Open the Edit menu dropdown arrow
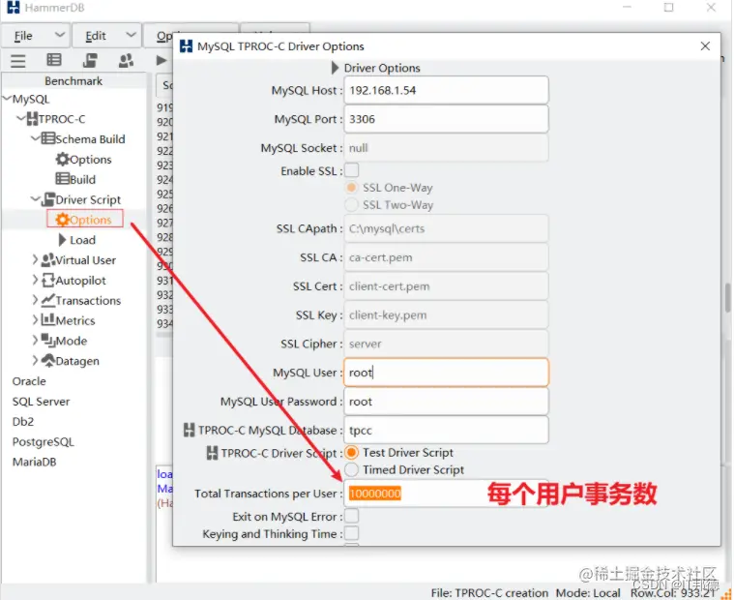The width and height of the screenshot is (734, 600). 132,35
